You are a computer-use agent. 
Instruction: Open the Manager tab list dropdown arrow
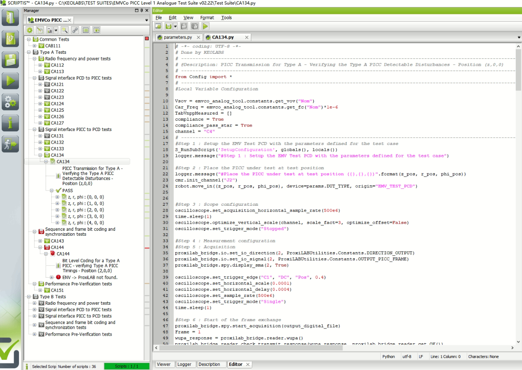[147, 20]
